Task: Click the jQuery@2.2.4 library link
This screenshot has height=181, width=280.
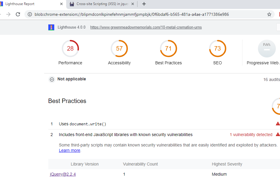Action: pos(62,174)
